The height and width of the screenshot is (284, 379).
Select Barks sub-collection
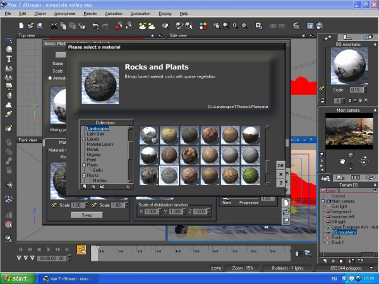98,170
